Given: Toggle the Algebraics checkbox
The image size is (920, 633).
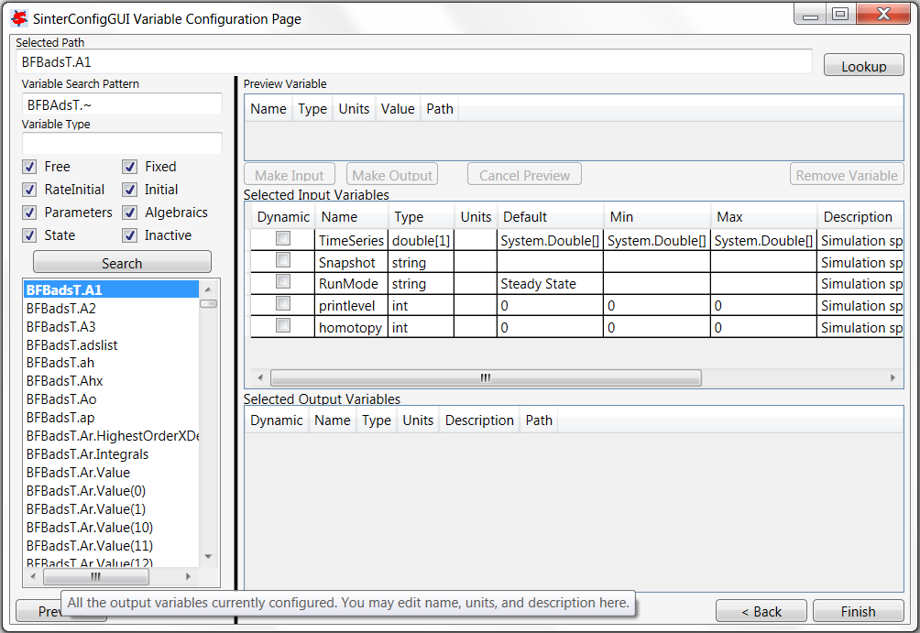Looking at the screenshot, I should [x=130, y=213].
